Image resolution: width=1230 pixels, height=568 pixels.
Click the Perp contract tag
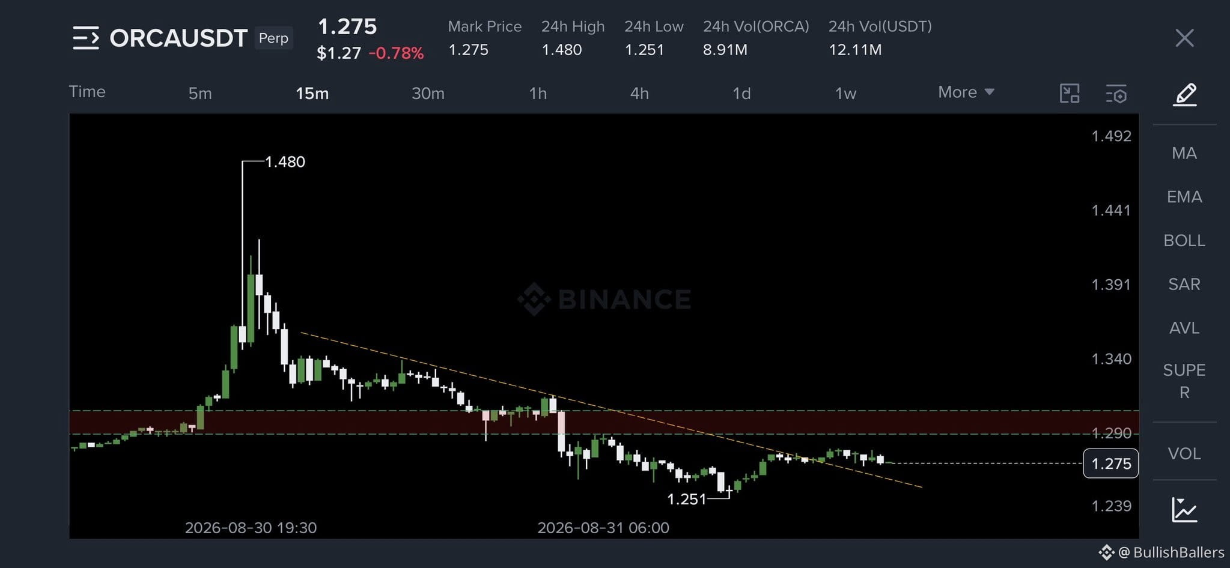[273, 38]
